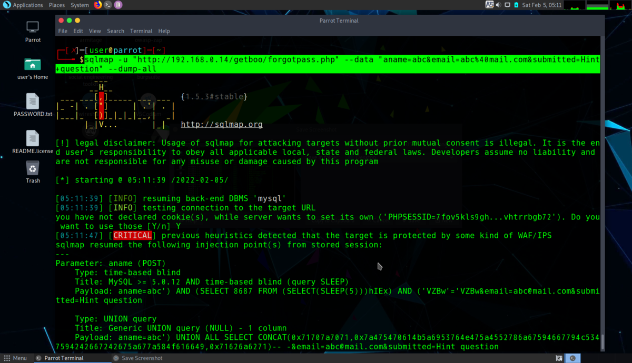This screenshot has width=632, height=363.
Task: Click the 'Parameter: aname (POST)' line
Action: pos(111,263)
